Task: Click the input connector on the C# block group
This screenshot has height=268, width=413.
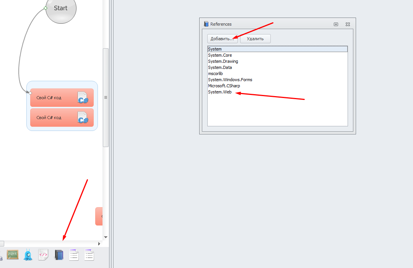Action: pyautogui.click(x=30, y=93)
